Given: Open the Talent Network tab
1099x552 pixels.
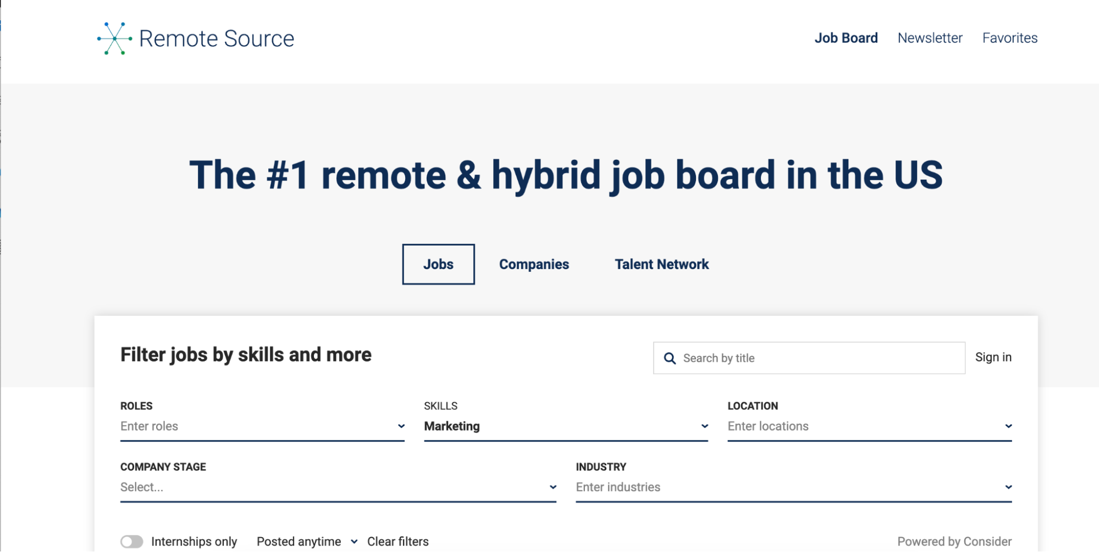Looking at the screenshot, I should point(661,264).
